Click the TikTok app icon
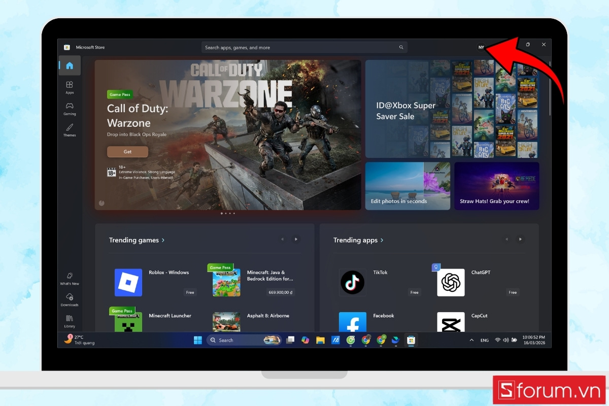This screenshot has width=609, height=406. [353, 283]
